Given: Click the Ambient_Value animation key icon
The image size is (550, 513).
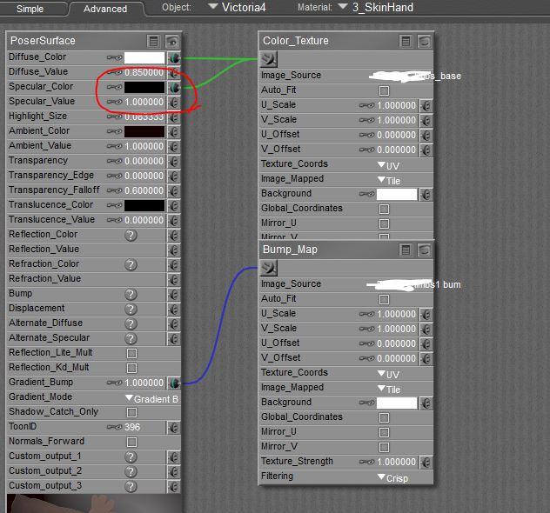Looking at the screenshot, I should click(114, 146).
